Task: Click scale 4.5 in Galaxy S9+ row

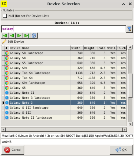Action: coord(101,68)
